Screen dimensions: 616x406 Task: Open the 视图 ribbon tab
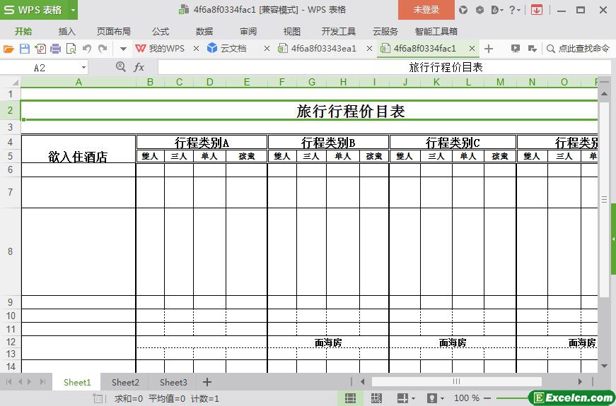tap(292, 31)
